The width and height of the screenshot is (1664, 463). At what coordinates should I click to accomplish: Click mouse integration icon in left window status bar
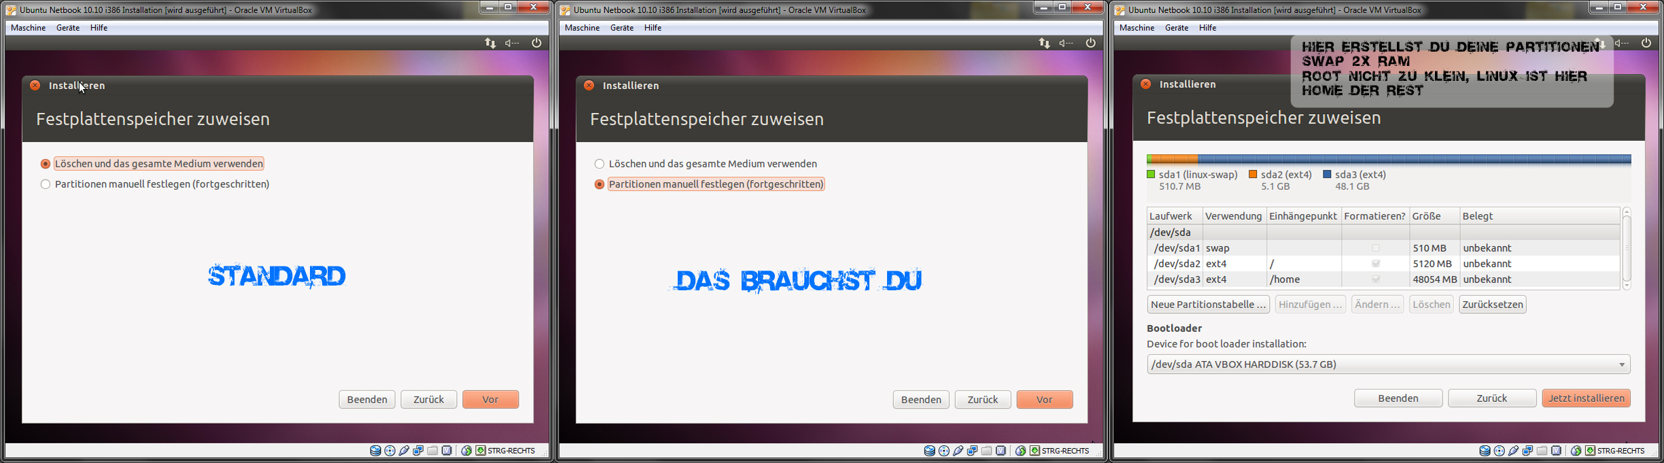(x=466, y=451)
